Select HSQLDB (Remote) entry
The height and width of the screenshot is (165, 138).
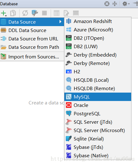point(98,88)
